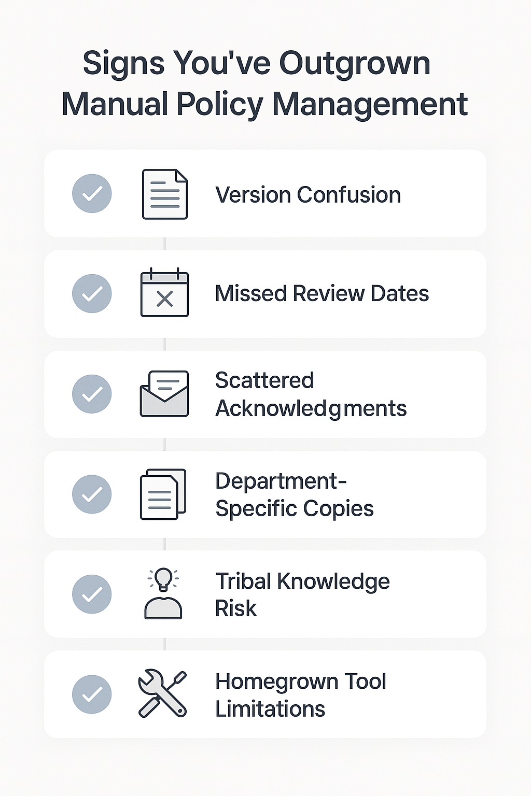Click the Version Confusion label

click(x=308, y=195)
